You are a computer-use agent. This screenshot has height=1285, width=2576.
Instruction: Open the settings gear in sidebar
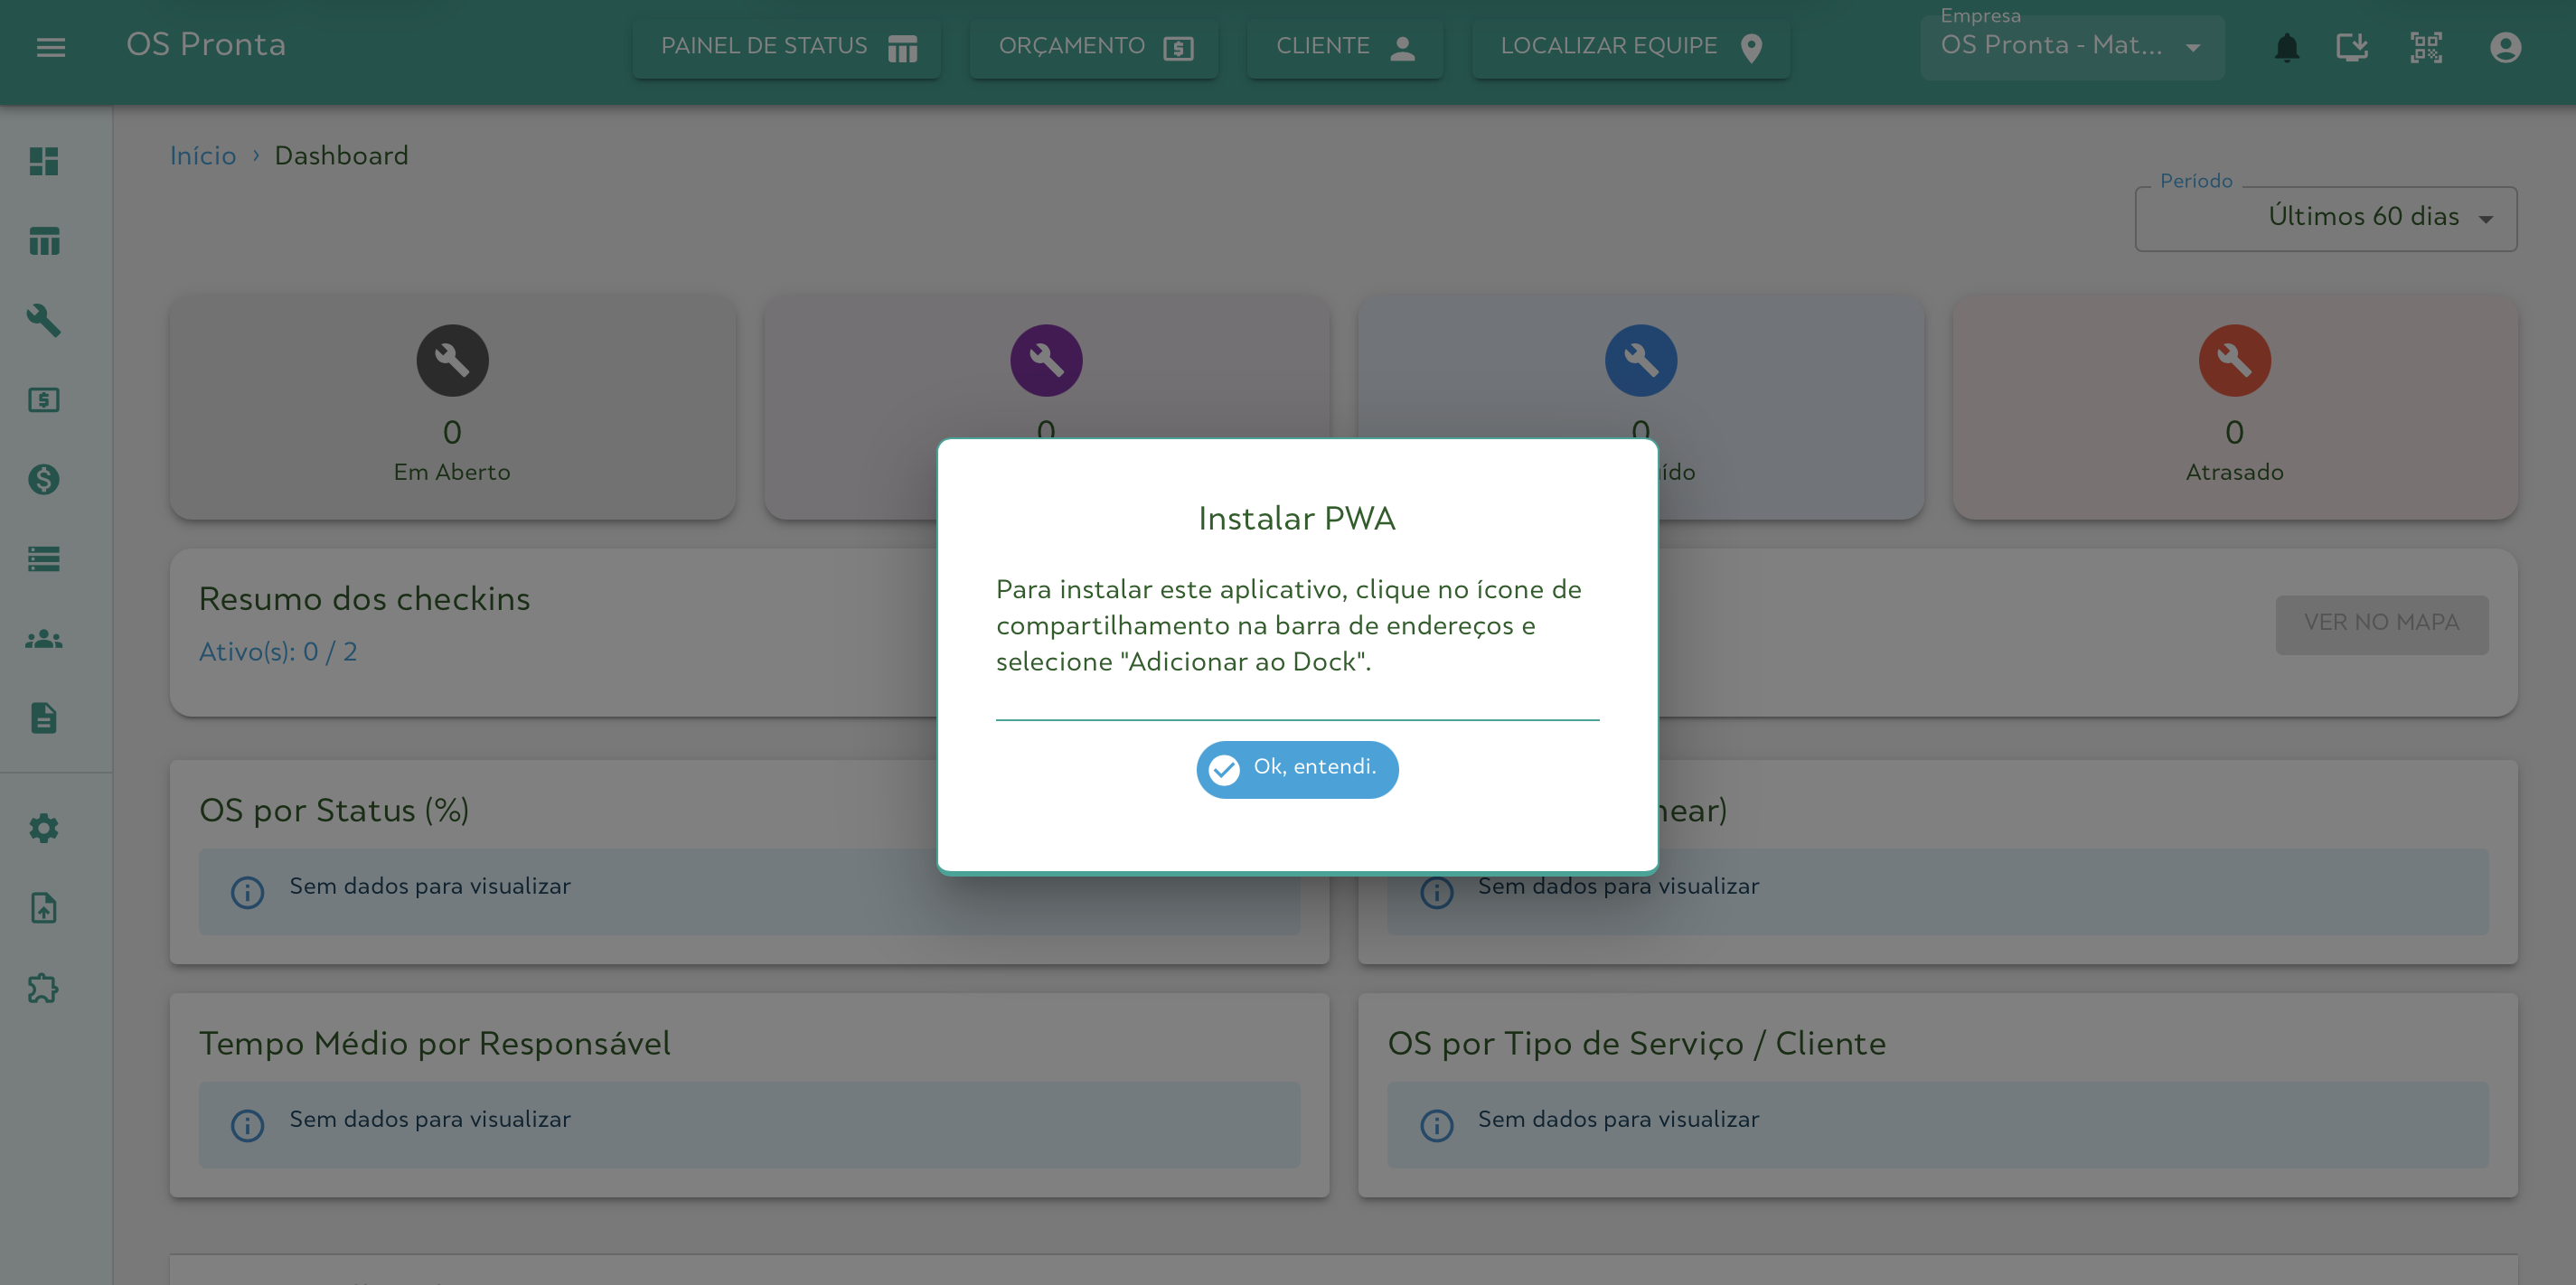click(44, 828)
